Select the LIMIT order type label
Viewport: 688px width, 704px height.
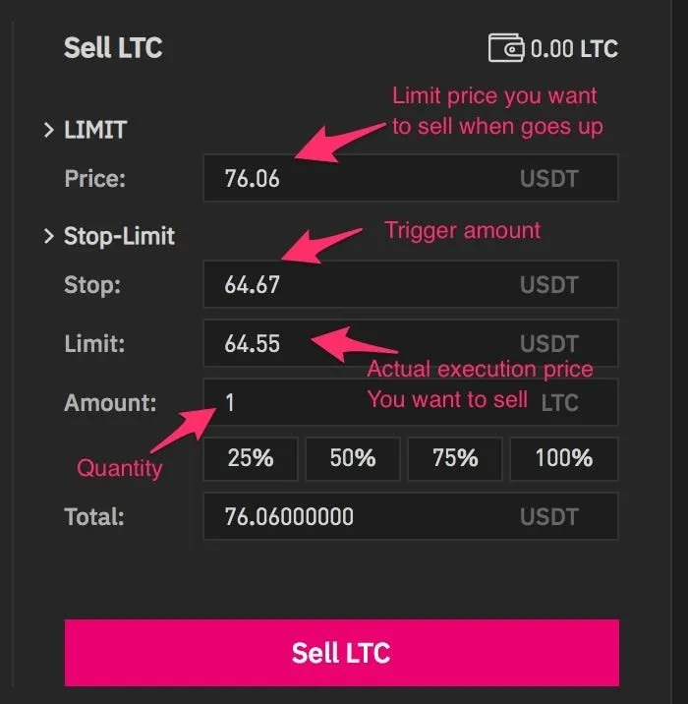coord(95,130)
